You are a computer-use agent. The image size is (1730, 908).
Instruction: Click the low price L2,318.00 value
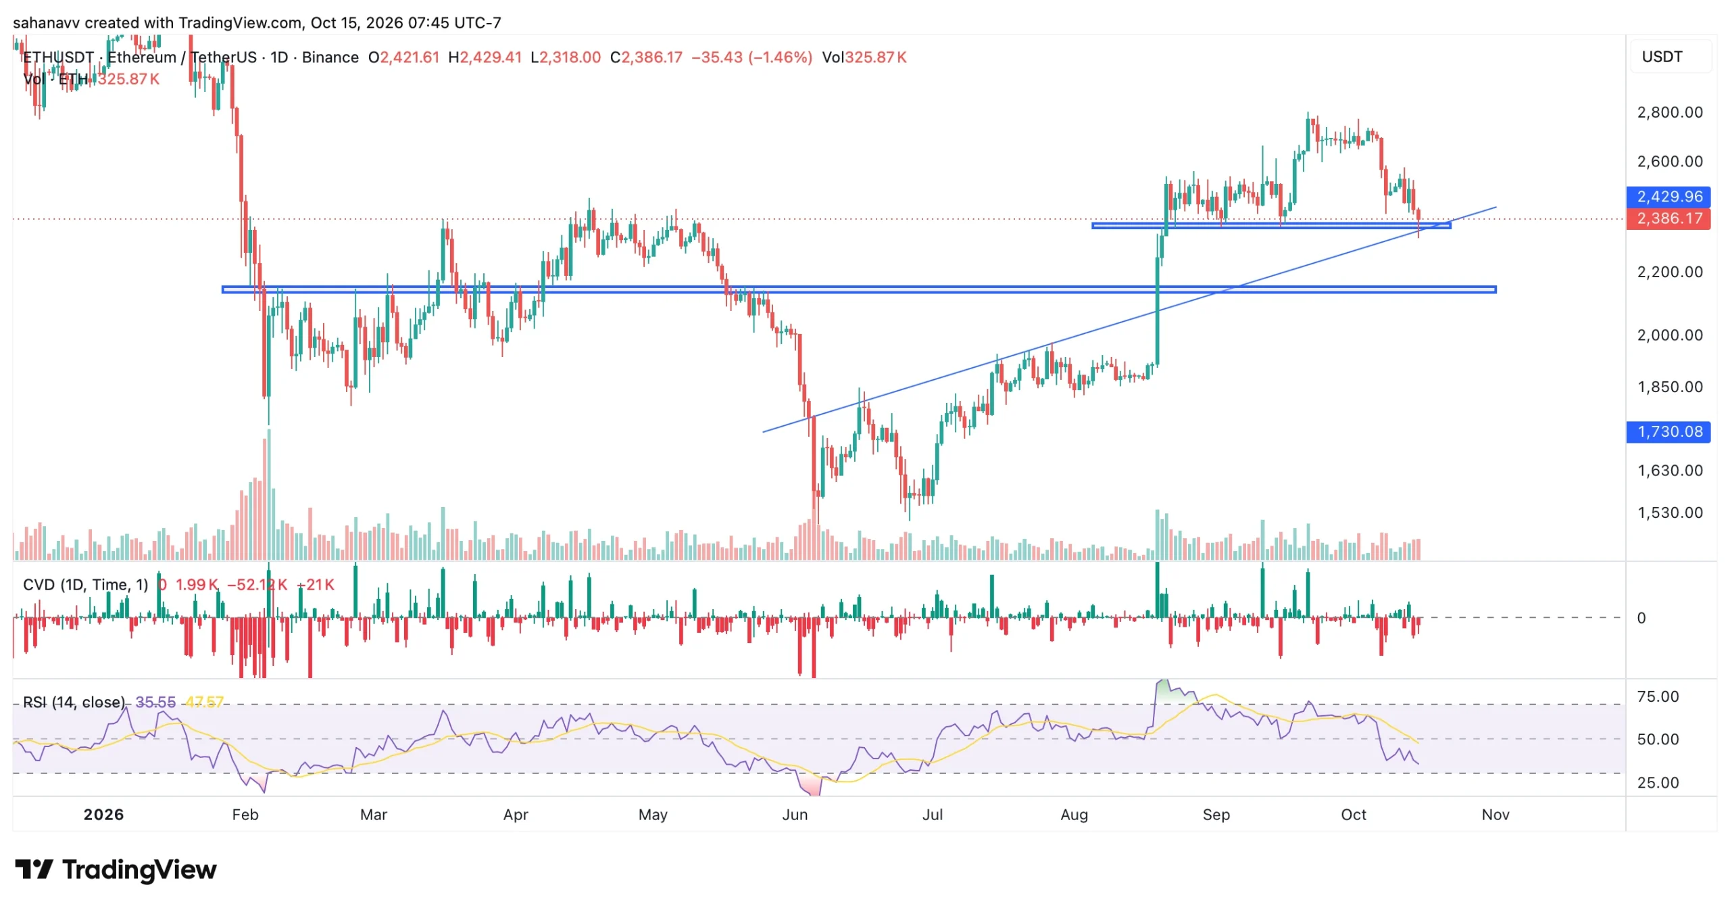(x=565, y=57)
